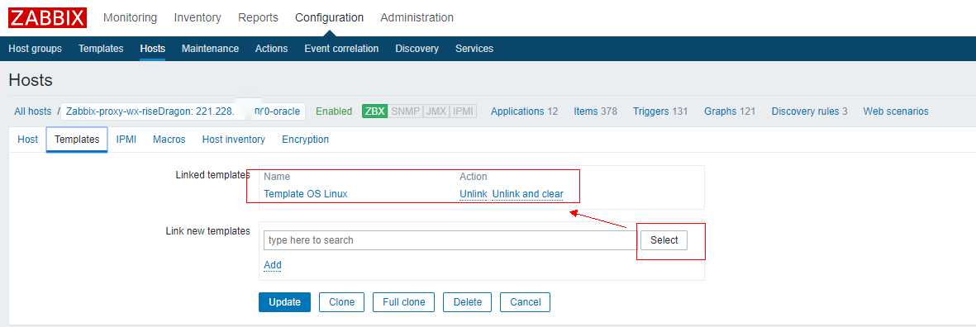Open Triggers 131 link

660,111
